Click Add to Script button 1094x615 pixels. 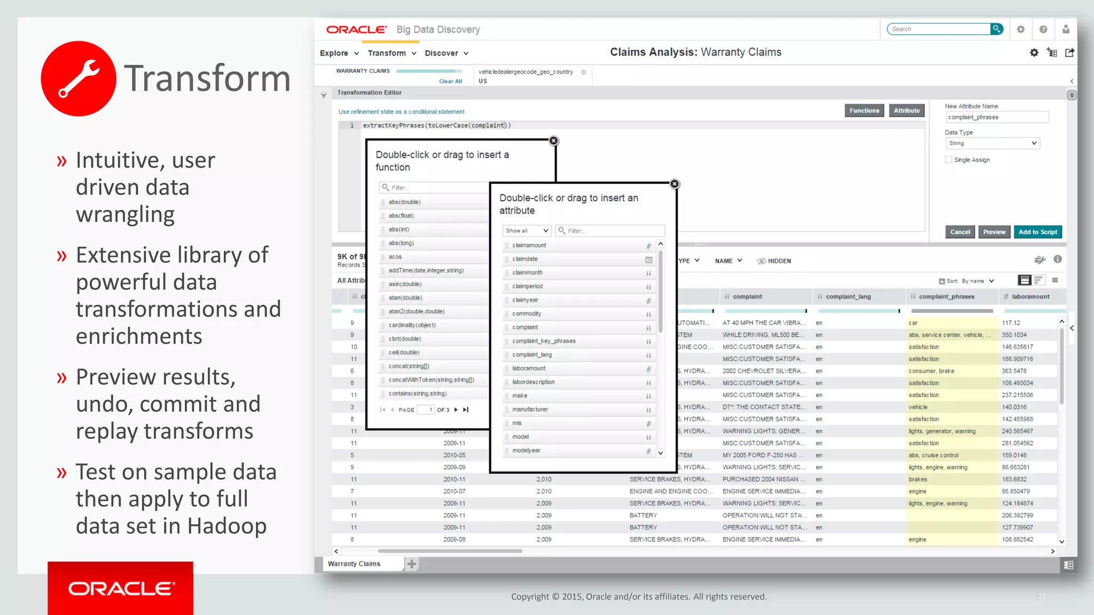point(1037,232)
